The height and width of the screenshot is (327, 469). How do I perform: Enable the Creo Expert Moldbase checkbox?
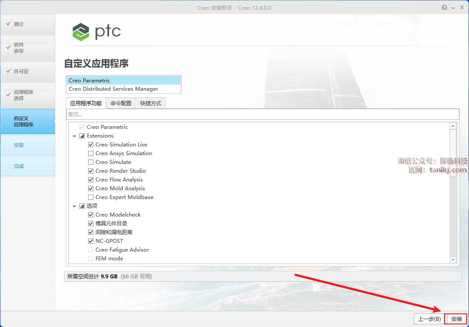pyautogui.click(x=91, y=197)
